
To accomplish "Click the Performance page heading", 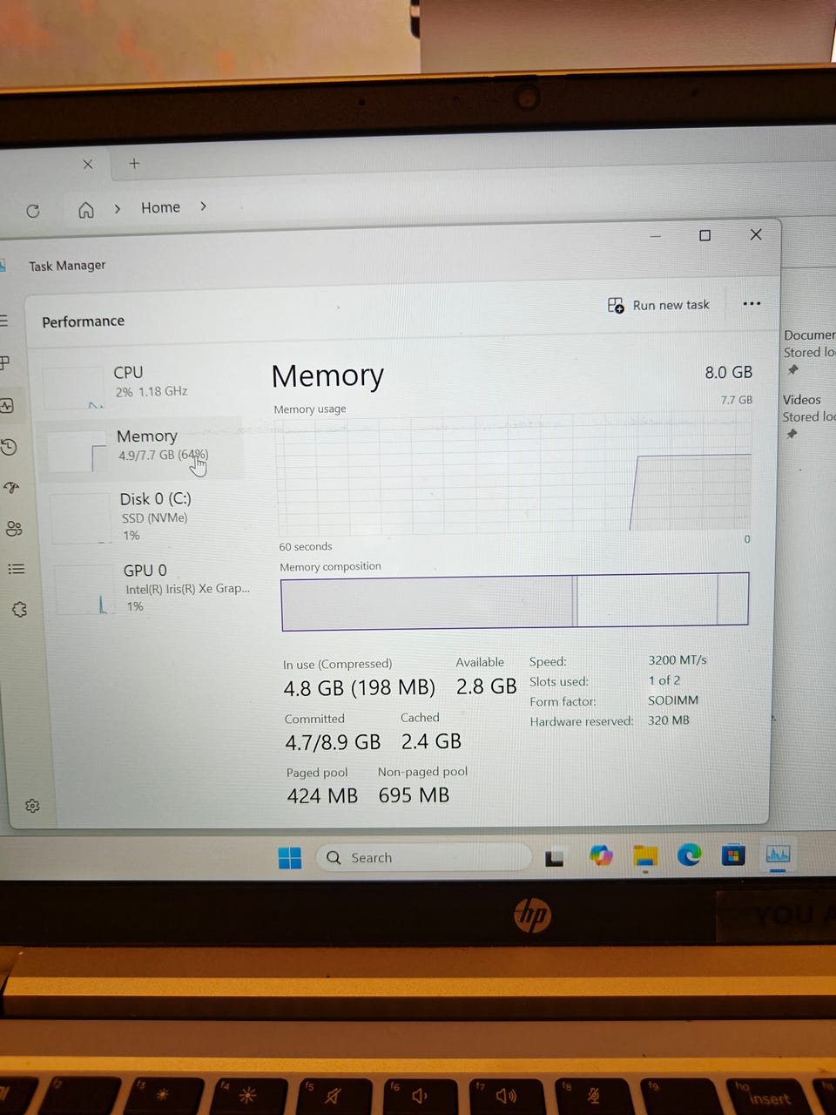I will point(83,321).
